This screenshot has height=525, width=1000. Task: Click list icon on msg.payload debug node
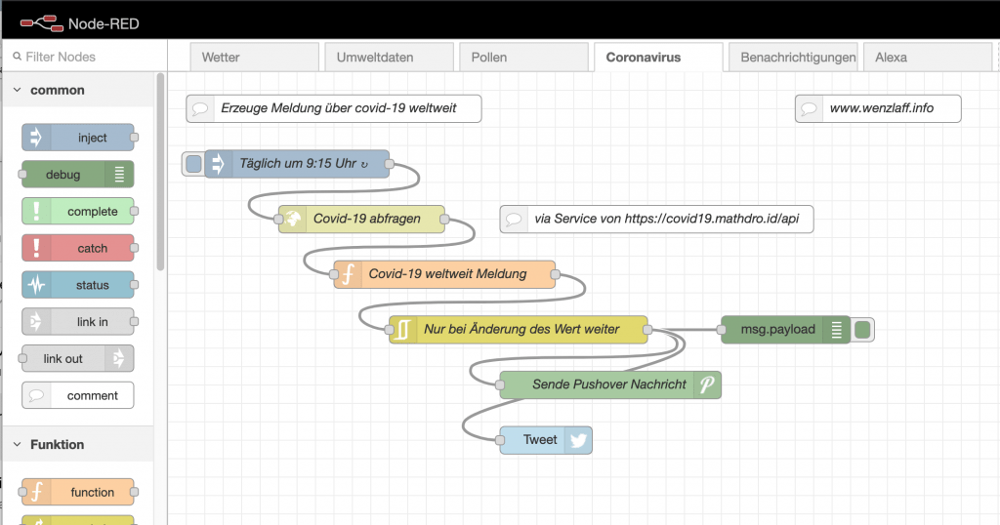coord(836,330)
